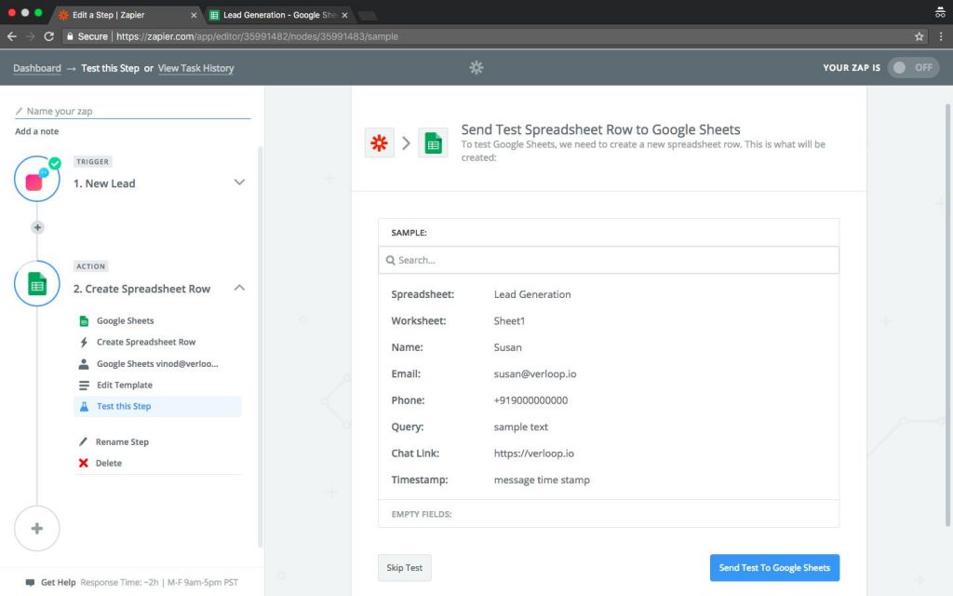
Task: Click the sample Search field
Action: 609,261
